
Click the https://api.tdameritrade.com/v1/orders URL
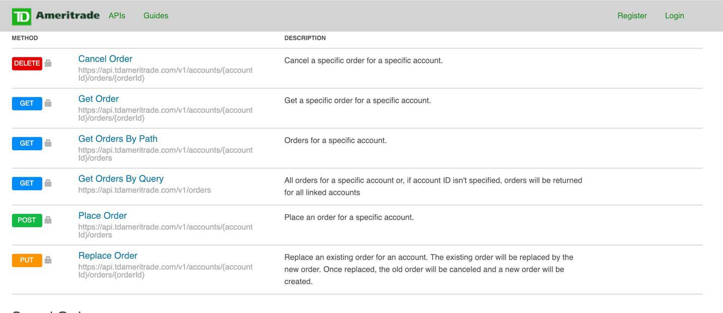(144, 190)
